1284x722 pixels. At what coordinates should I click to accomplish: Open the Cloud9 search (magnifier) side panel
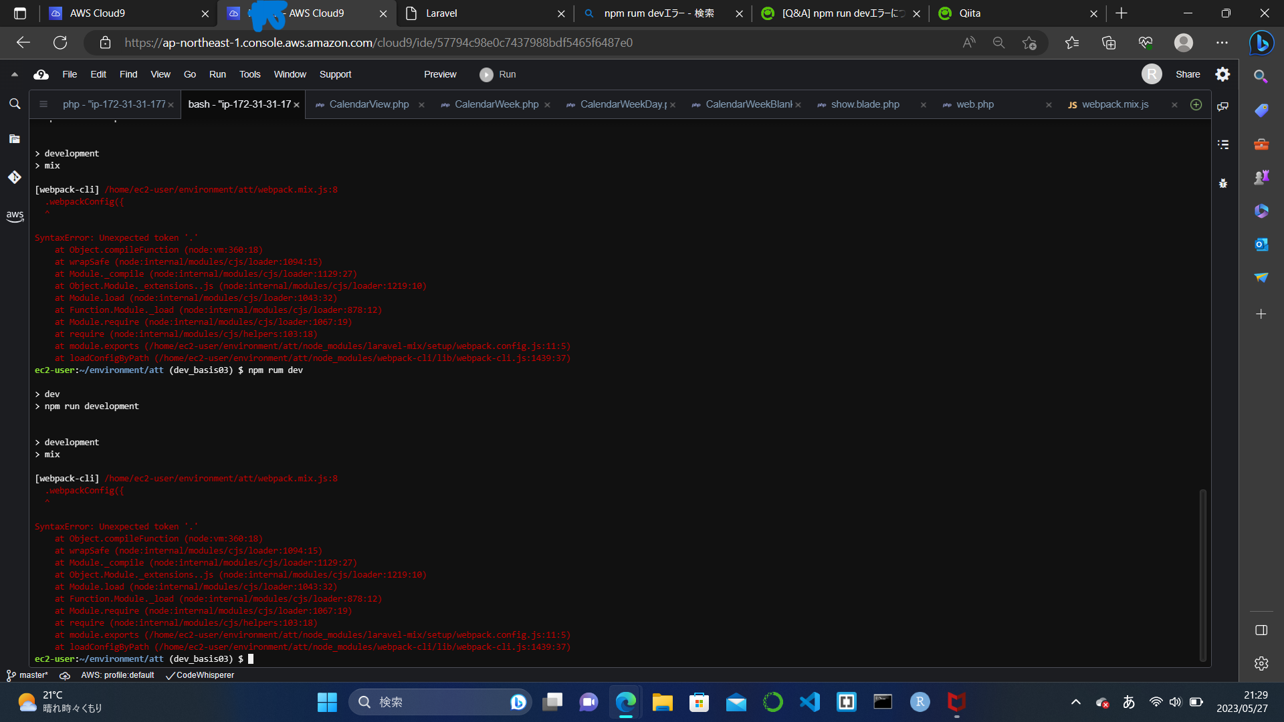(x=15, y=104)
